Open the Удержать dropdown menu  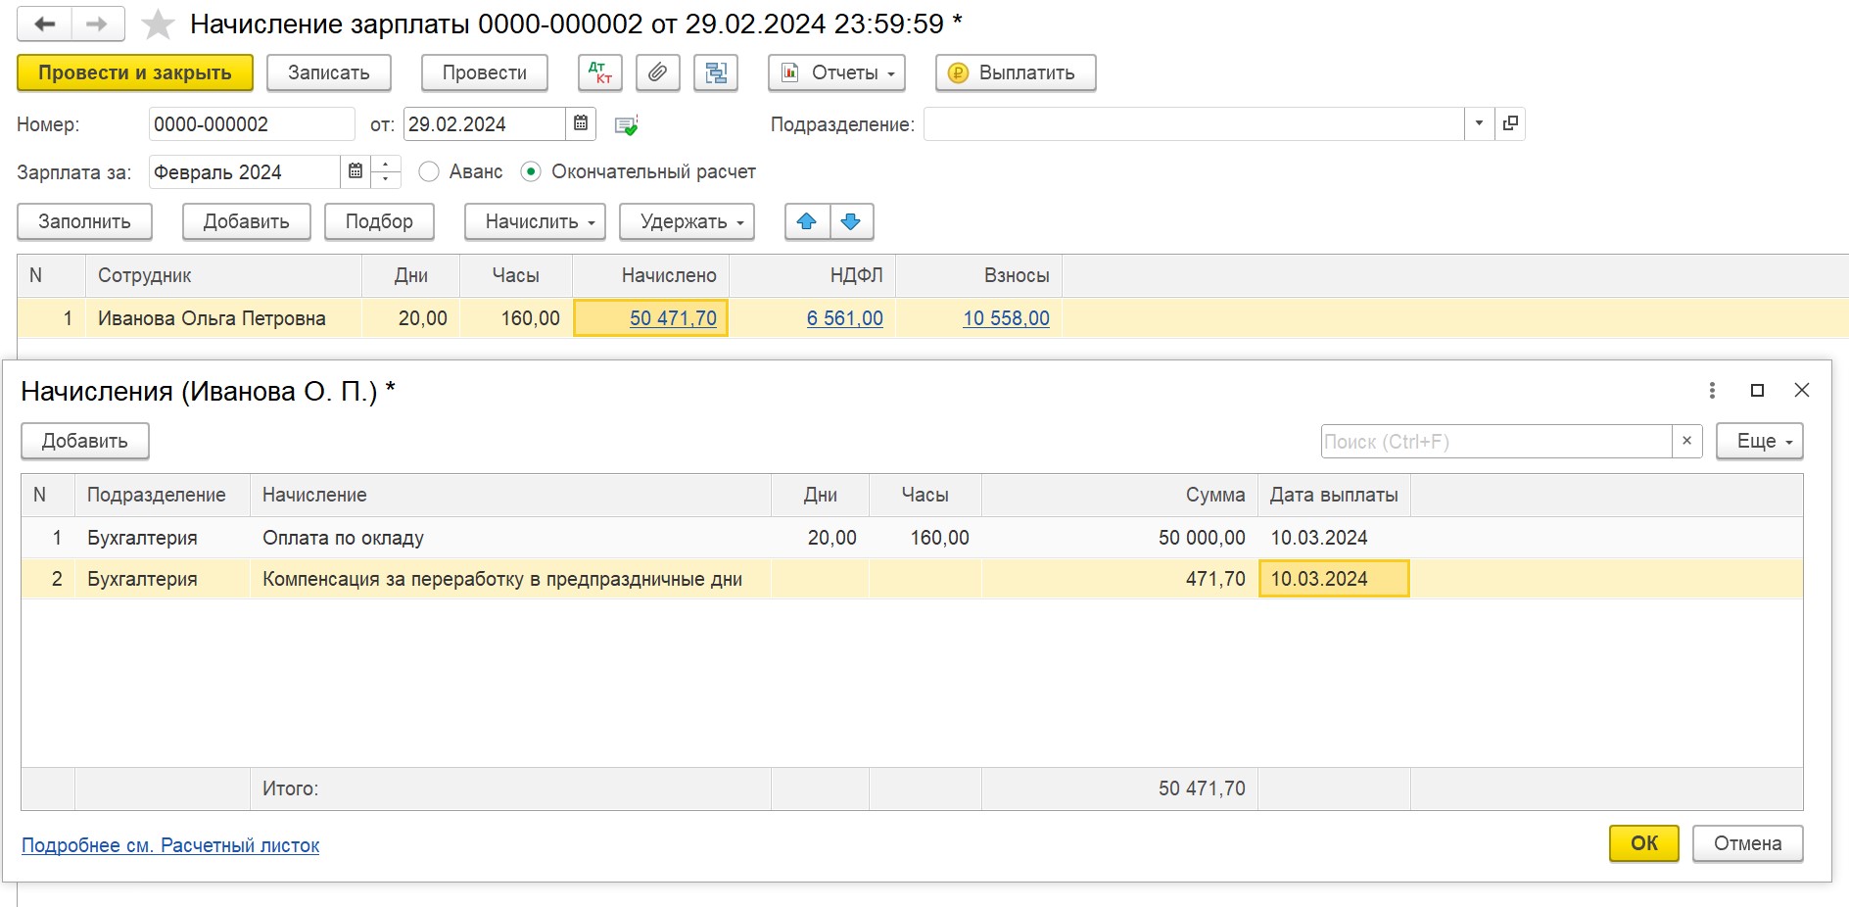[687, 221]
